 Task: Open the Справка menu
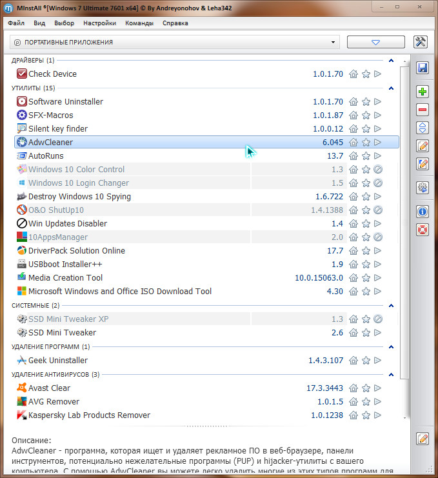tap(175, 23)
